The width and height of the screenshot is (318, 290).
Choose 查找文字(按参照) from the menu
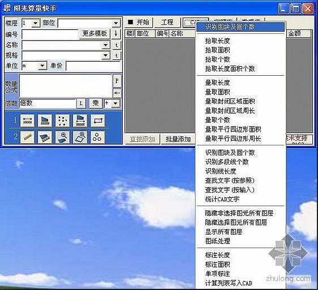pos(240,180)
